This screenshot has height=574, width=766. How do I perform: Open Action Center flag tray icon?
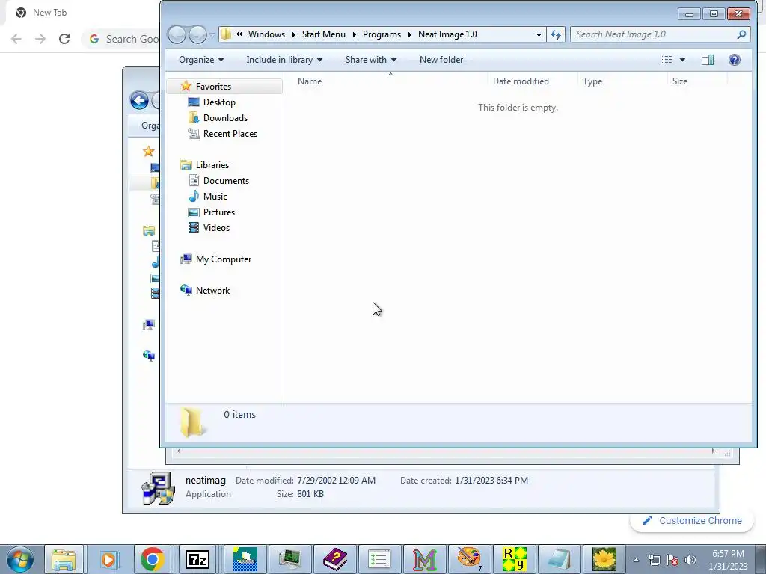click(x=672, y=560)
